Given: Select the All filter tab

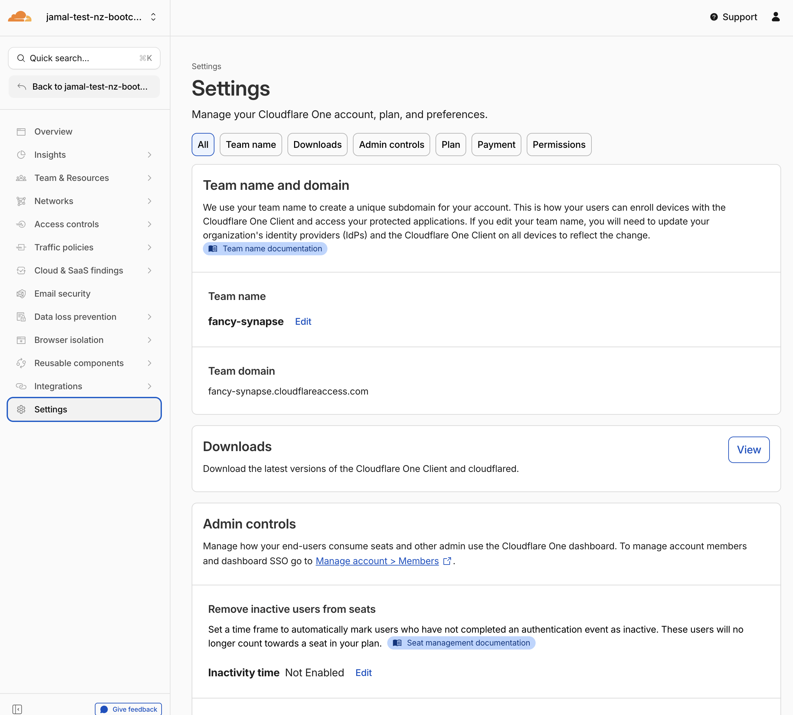Looking at the screenshot, I should (x=203, y=145).
